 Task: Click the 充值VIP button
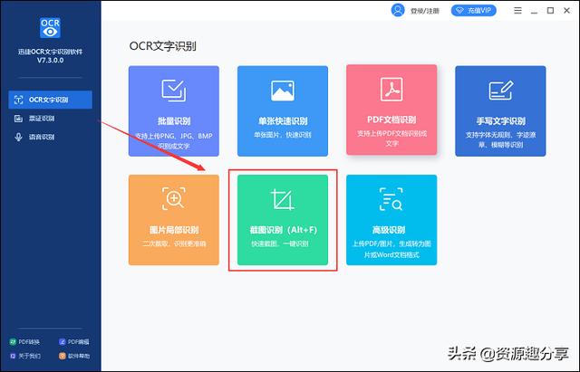pyautogui.click(x=473, y=11)
